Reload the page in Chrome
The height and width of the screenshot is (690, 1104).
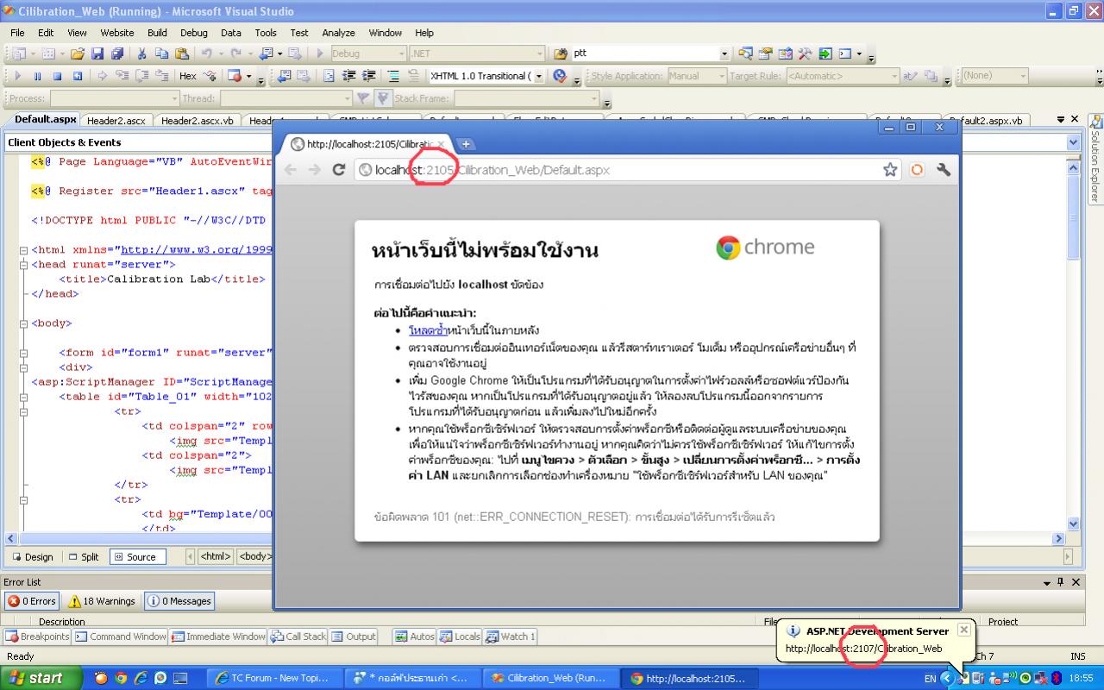339,170
